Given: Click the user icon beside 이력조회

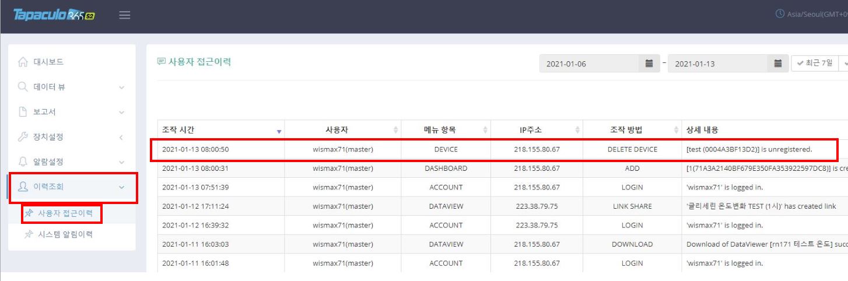Looking at the screenshot, I should pos(23,187).
